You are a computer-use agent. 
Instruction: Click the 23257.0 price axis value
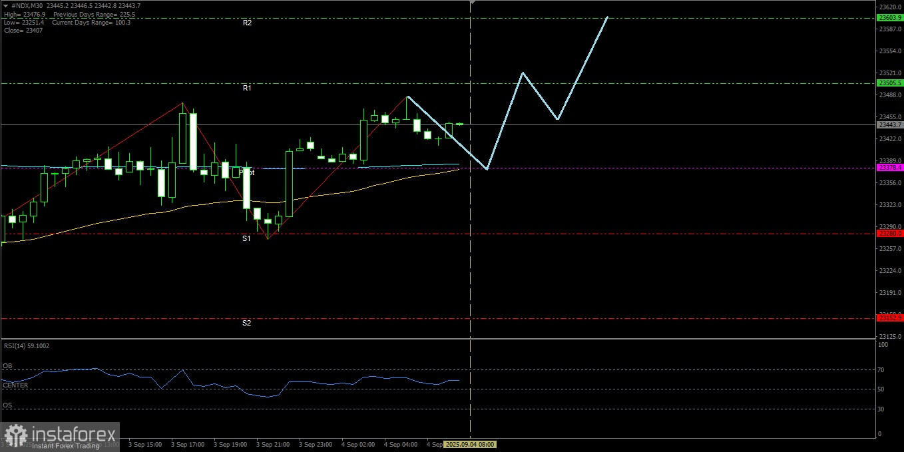click(x=890, y=249)
